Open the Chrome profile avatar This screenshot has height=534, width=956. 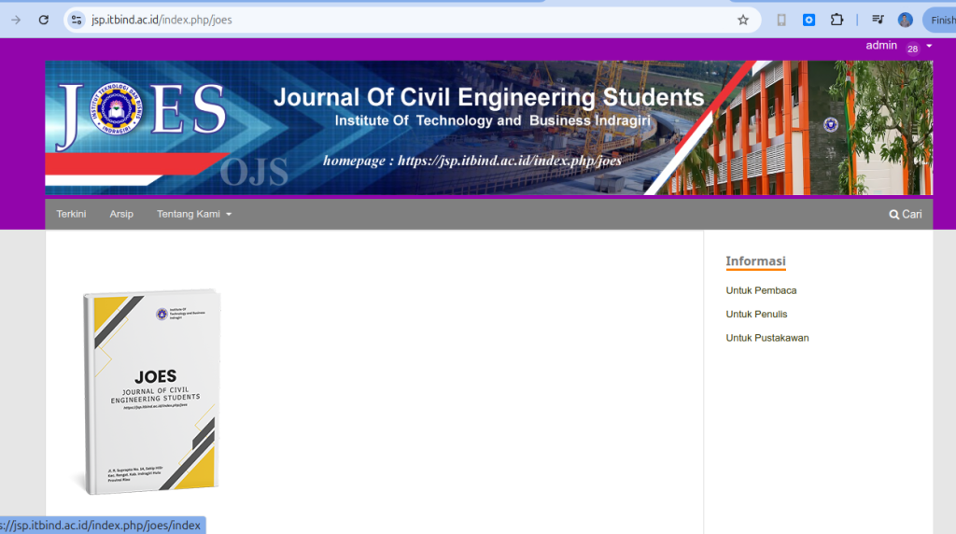[905, 21]
